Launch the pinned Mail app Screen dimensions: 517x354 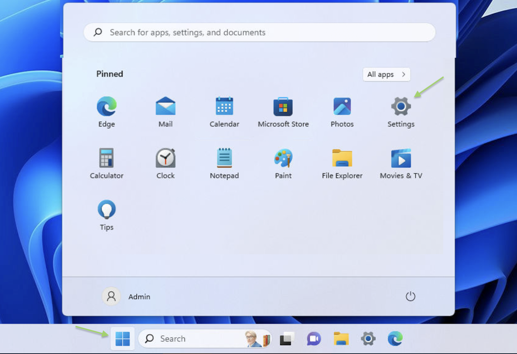coord(165,112)
